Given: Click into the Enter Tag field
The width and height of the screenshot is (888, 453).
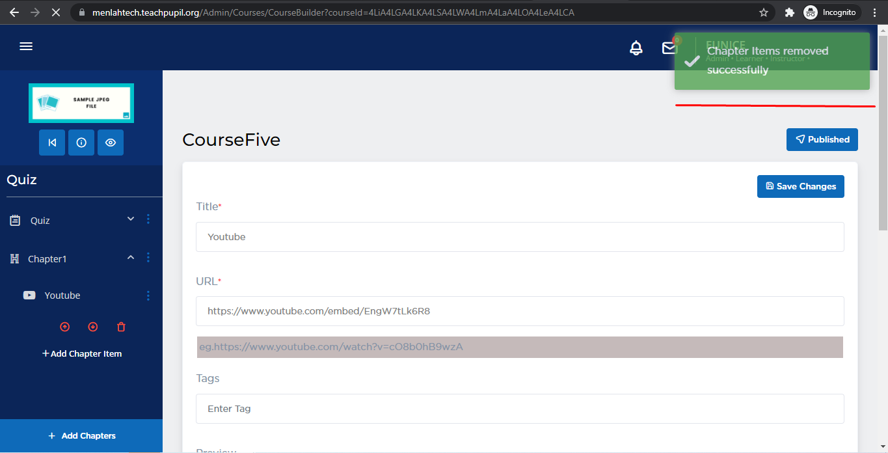Looking at the screenshot, I should [519, 409].
